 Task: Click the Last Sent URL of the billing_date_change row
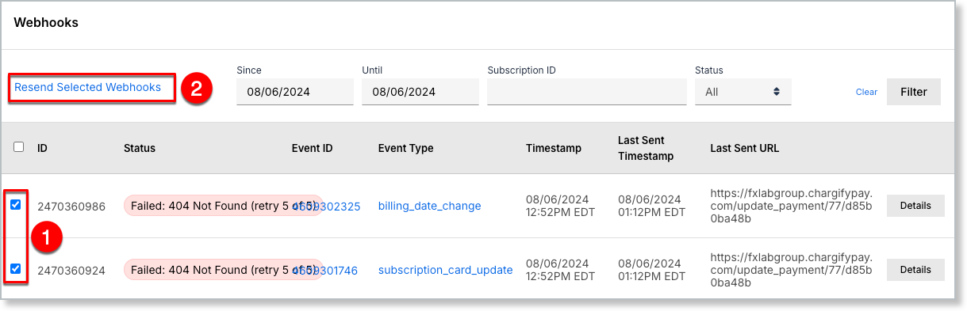(791, 206)
